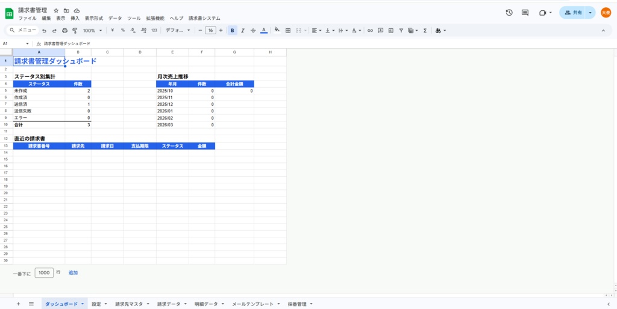Screen dimensions: 617x309
Task: Move the document via folder icon
Action: tap(66, 11)
